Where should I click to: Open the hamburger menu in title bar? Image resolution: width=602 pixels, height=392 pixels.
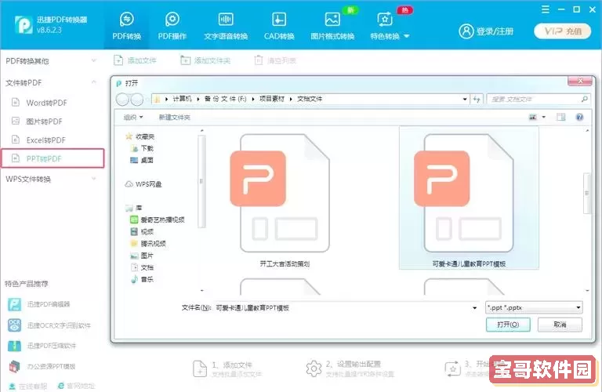point(546,9)
